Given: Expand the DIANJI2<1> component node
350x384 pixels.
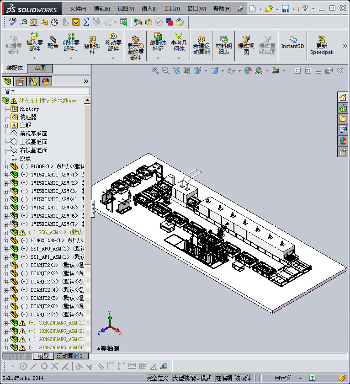Looking at the screenshot, I should 5,266.
